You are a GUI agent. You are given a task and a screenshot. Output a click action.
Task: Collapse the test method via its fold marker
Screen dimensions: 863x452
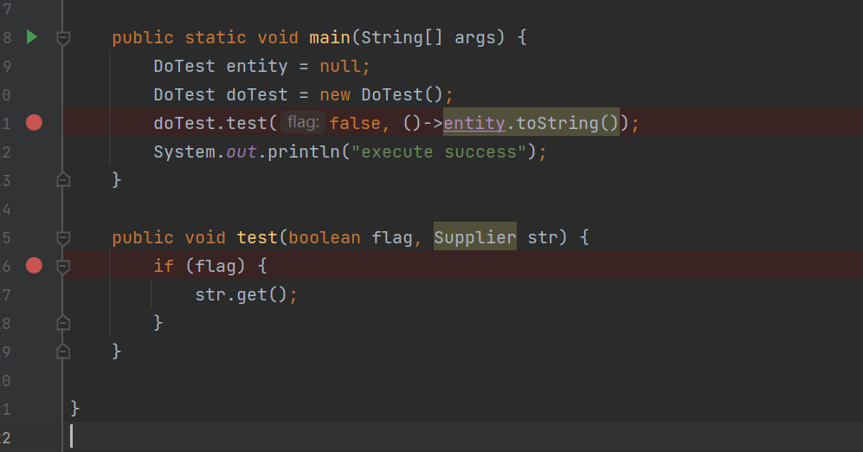[x=62, y=237]
